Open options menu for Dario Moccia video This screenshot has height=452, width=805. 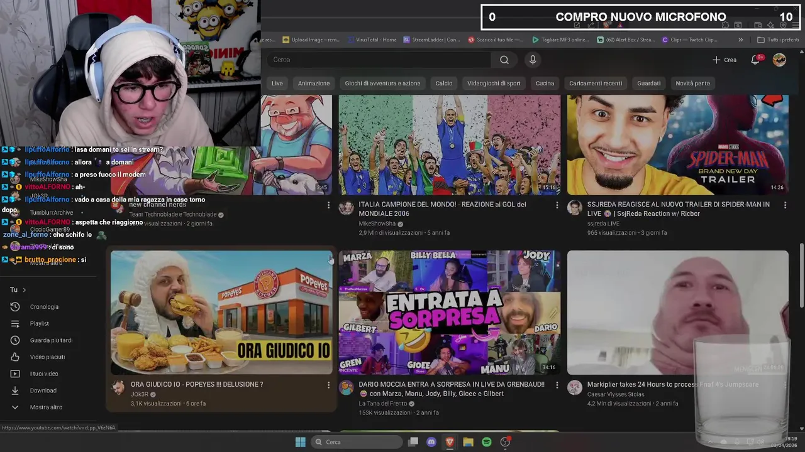[x=557, y=385]
